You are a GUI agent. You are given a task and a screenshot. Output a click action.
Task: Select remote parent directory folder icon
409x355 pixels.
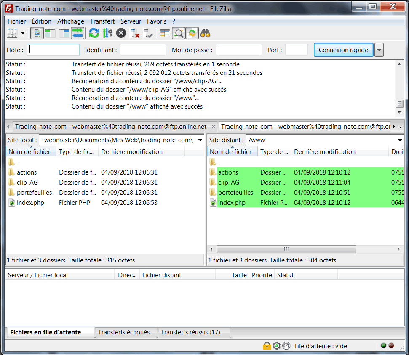tap(213, 162)
